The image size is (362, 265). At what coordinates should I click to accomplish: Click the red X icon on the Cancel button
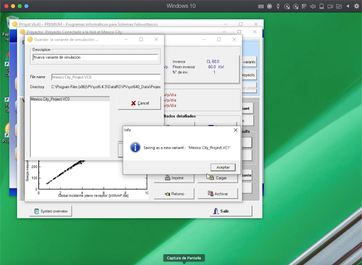pos(133,103)
